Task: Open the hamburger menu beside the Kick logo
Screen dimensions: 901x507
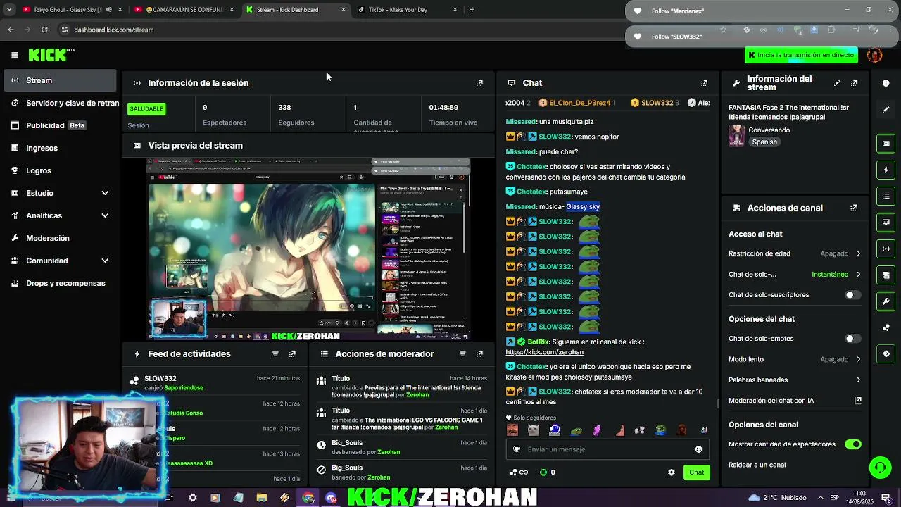Action: (x=15, y=55)
